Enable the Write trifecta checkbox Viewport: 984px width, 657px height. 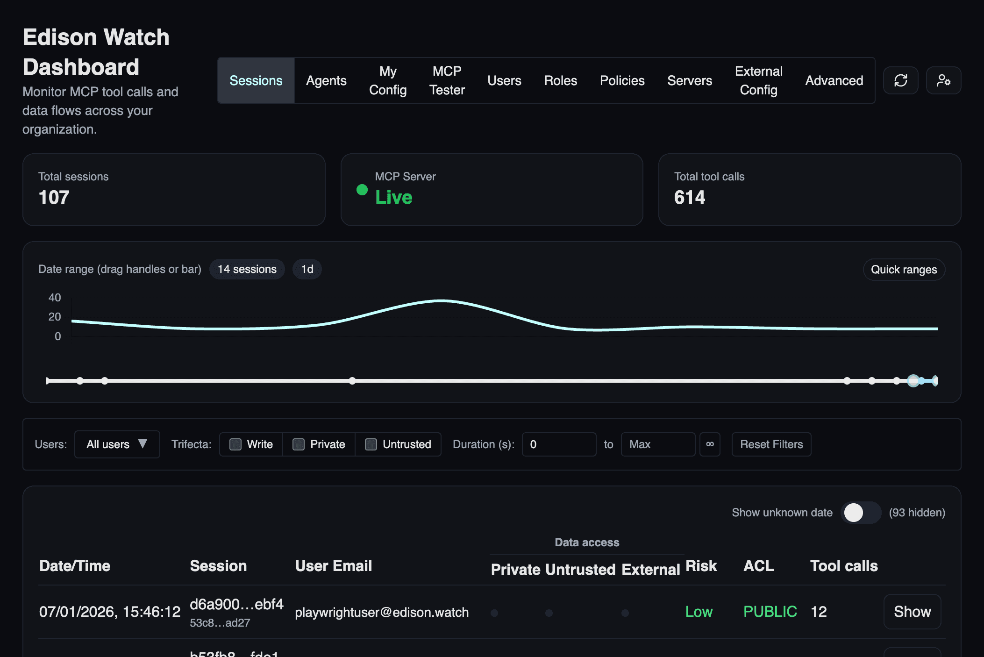(x=235, y=444)
